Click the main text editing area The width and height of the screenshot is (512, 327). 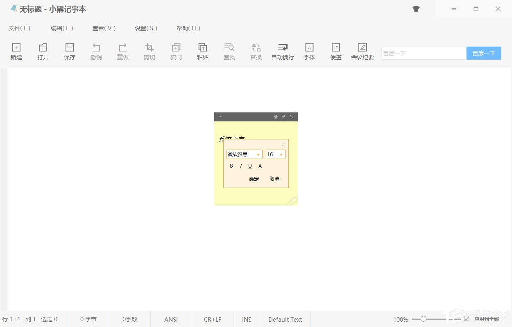(x=259, y=189)
